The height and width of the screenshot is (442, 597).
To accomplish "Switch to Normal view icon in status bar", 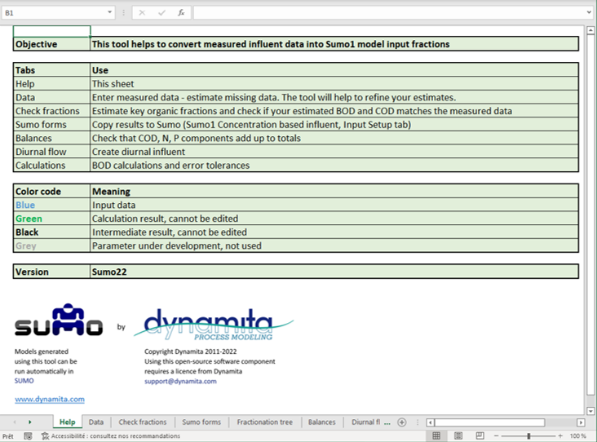I will [436, 436].
